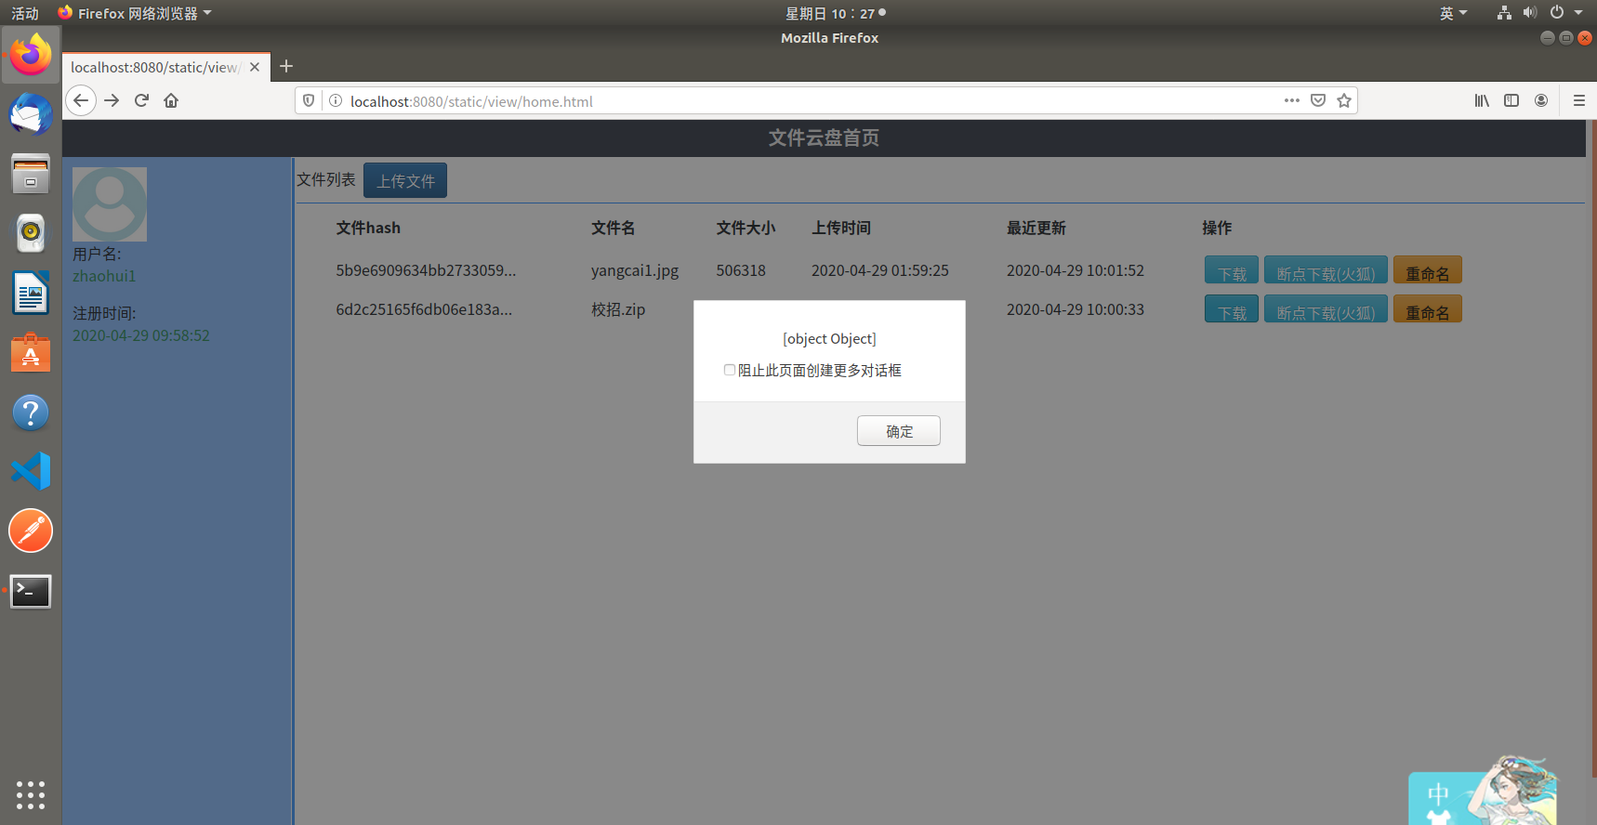Click the zhaohui1 username text
Image resolution: width=1597 pixels, height=825 pixels.
coord(104,276)
